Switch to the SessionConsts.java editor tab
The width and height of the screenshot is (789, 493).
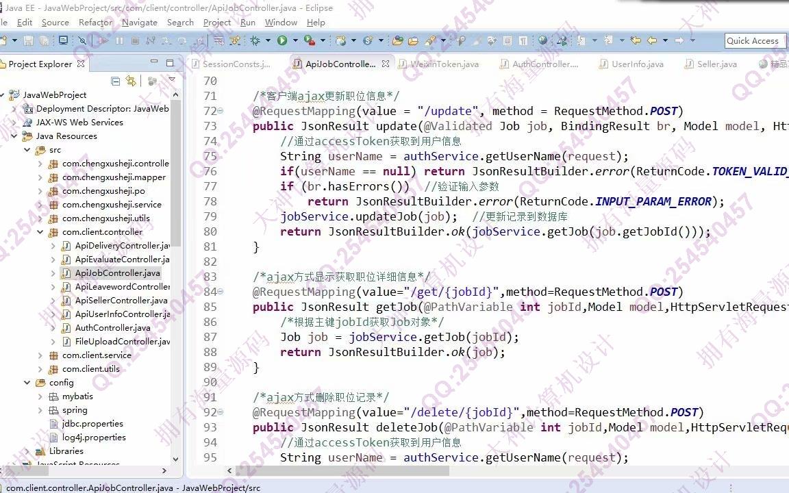tap(231, 64)
